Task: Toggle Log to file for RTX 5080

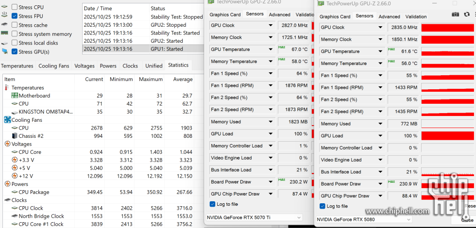Action: [x=323, y=206]
